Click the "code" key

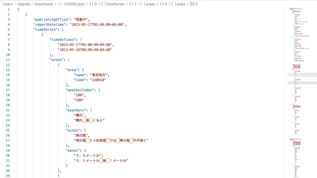coord(80,80)
